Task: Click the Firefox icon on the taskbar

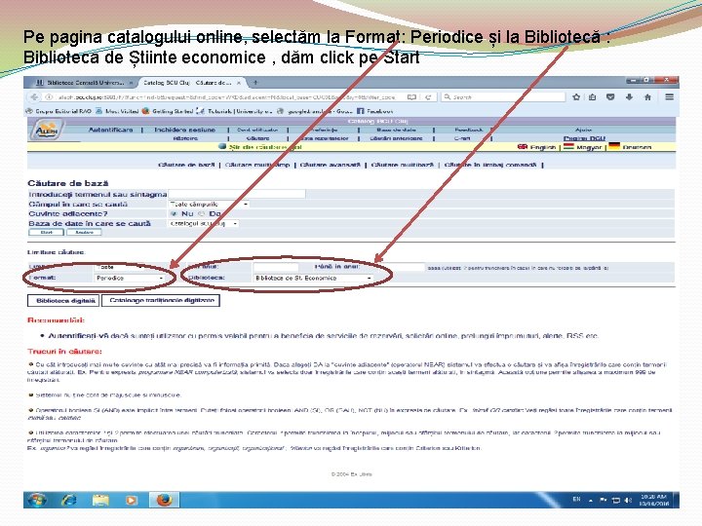Action: (164, 500)
